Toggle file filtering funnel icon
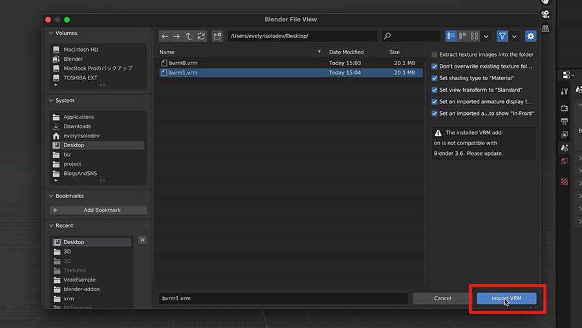 [x=502, y=36]
